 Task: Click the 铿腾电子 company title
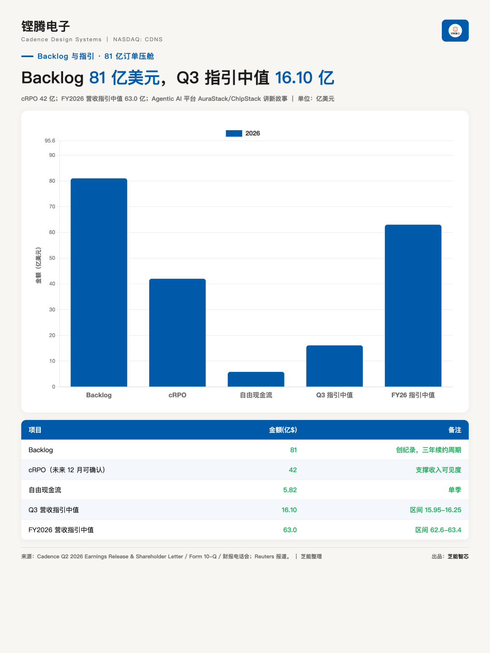pos(46,26)
